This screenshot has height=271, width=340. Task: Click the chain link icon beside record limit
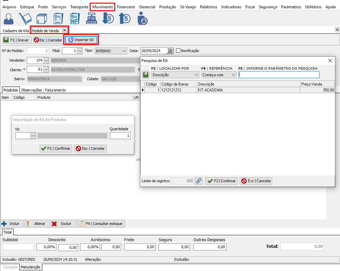198,181
